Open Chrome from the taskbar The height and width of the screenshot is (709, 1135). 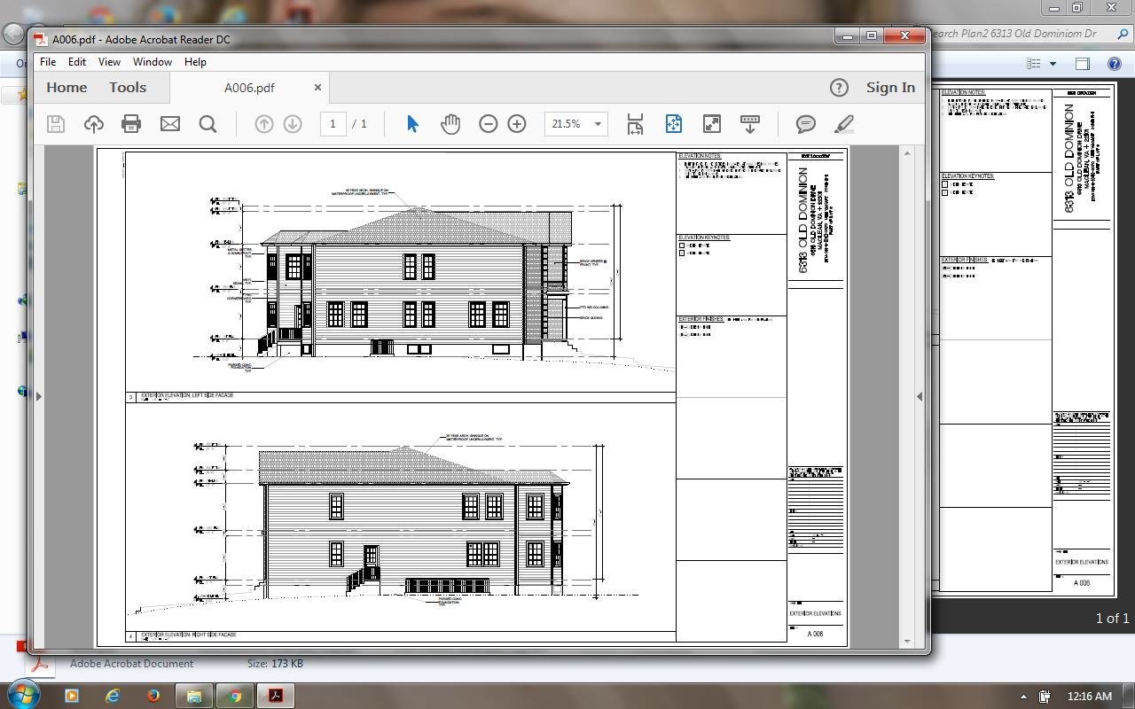click(x=235, y=696)
